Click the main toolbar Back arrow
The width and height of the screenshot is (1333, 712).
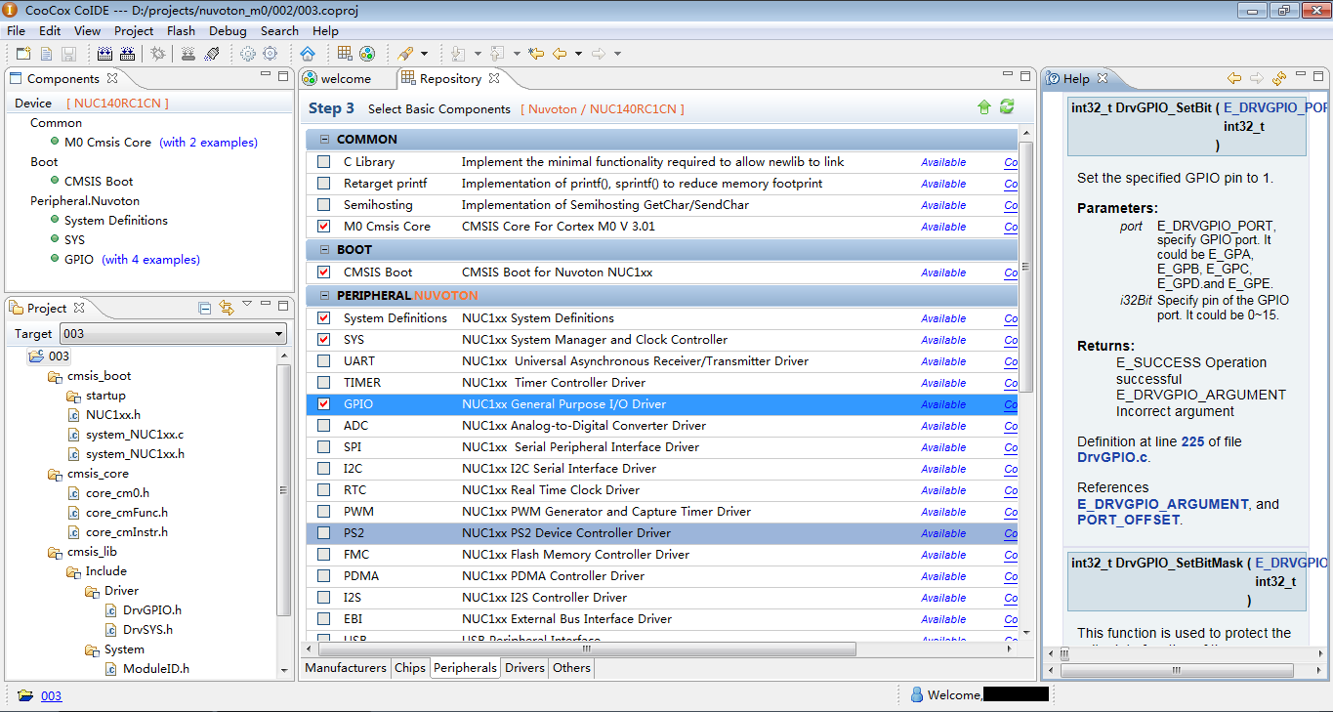click(560, 54)
